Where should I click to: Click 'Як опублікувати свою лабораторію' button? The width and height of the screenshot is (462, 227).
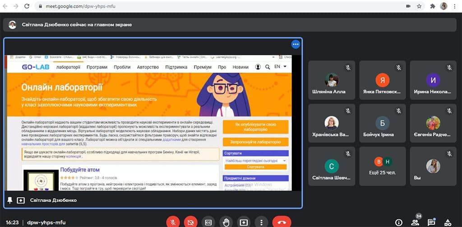[256, 127]
